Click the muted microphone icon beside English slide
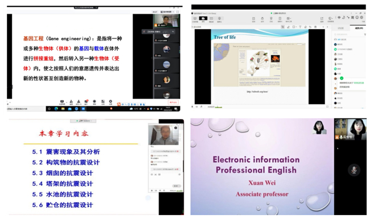Screen dimensions: 369x218 pyautogui.click(x=354, y=170)
